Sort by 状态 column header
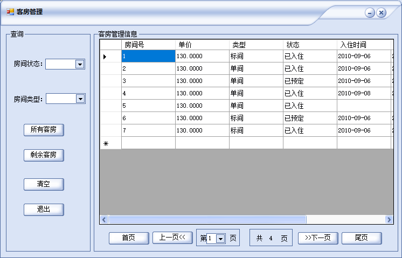402x258 pixels. [x=310, y=45]
